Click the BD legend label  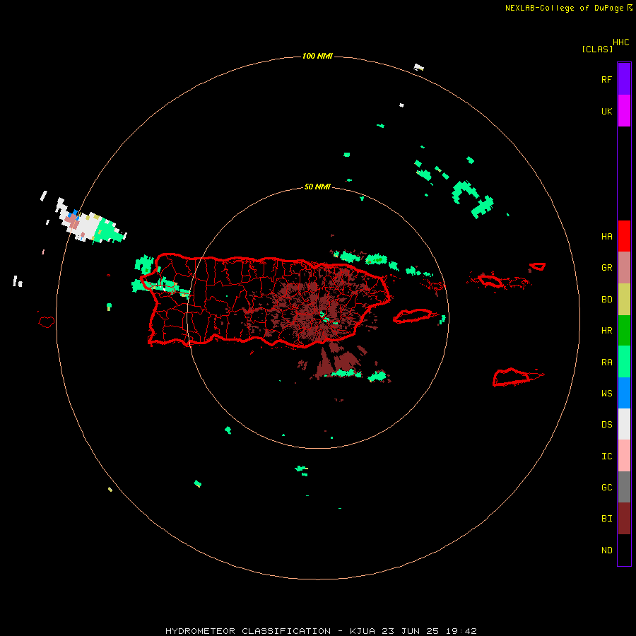coord(606,300)
